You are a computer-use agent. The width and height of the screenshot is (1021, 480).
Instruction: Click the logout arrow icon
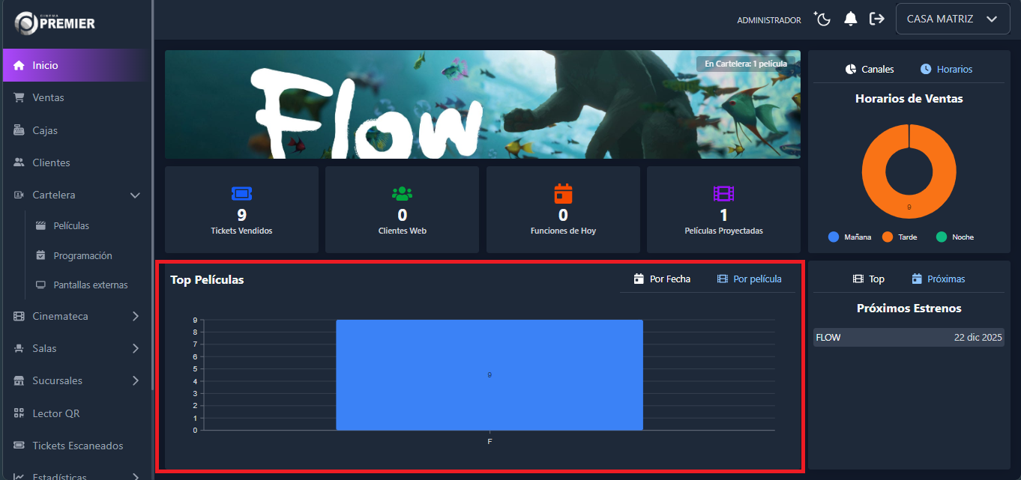click(876, 19)
